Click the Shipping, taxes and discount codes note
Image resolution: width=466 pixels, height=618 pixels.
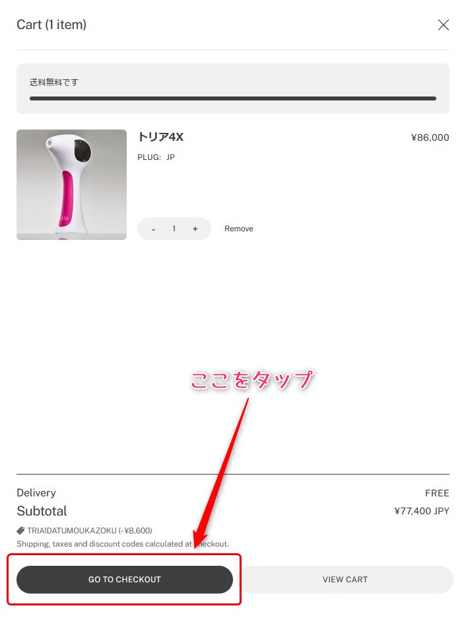click(123, 544)
